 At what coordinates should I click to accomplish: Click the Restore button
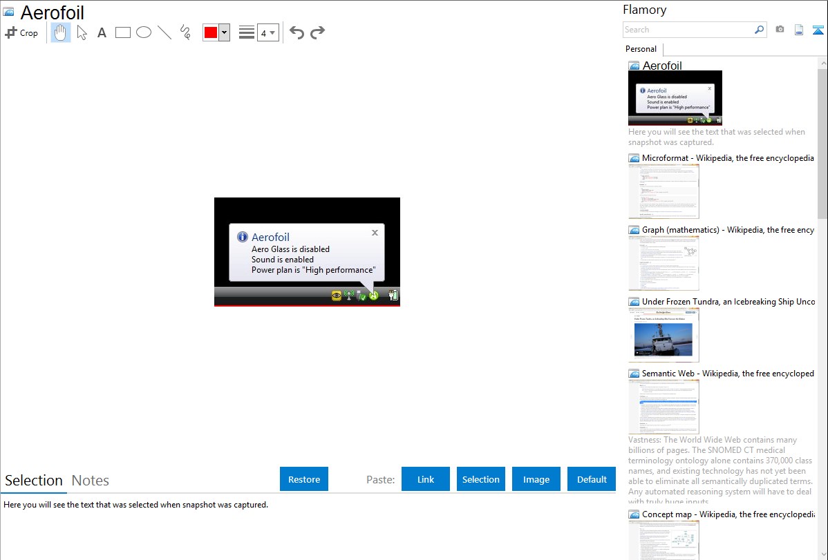click(x=304, y=479)
